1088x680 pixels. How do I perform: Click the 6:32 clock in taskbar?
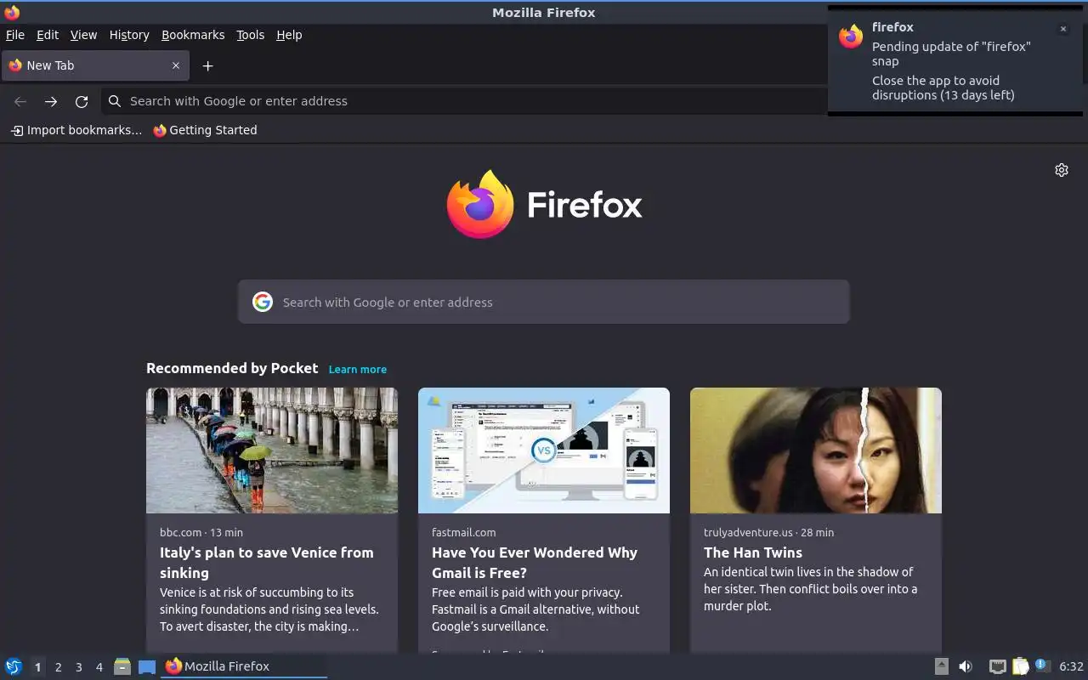tap(1071, 666)
